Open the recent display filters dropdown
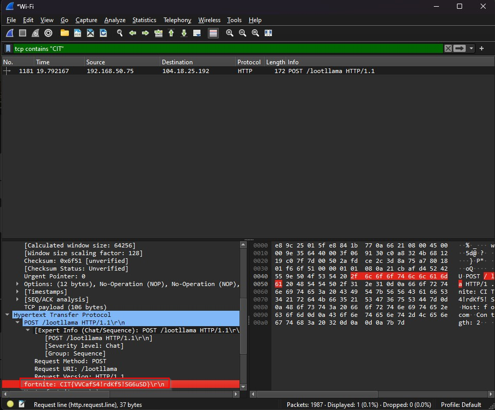The image size is (495, 410). pyautogui.click(x=471, y=48)
